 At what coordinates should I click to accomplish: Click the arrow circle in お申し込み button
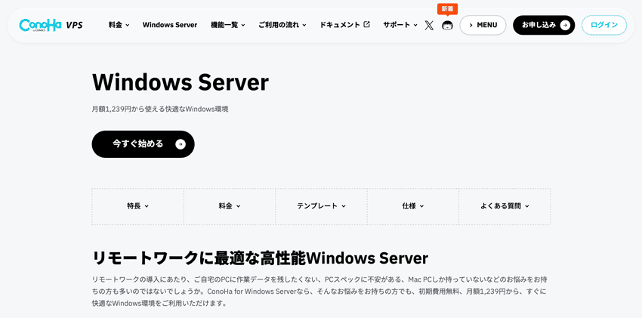[565, 26]
